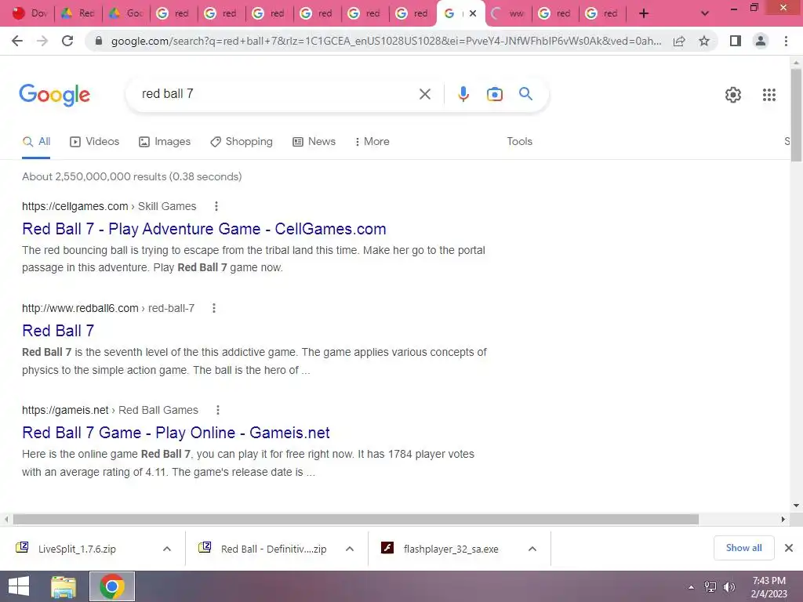Close the active Google tab

pos(473,14)
